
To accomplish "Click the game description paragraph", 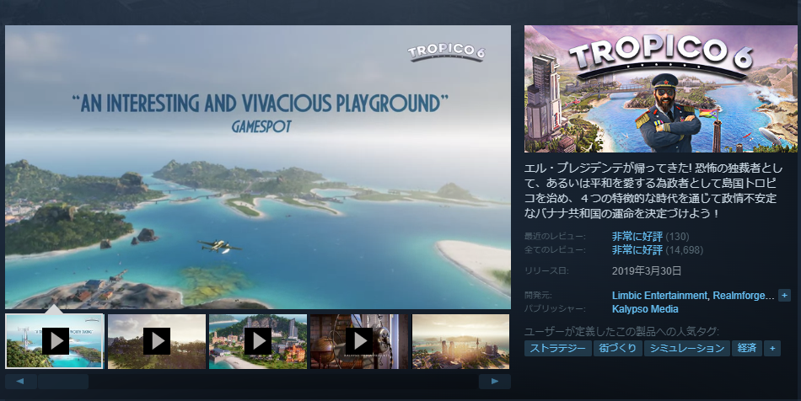I will (653, 190).
